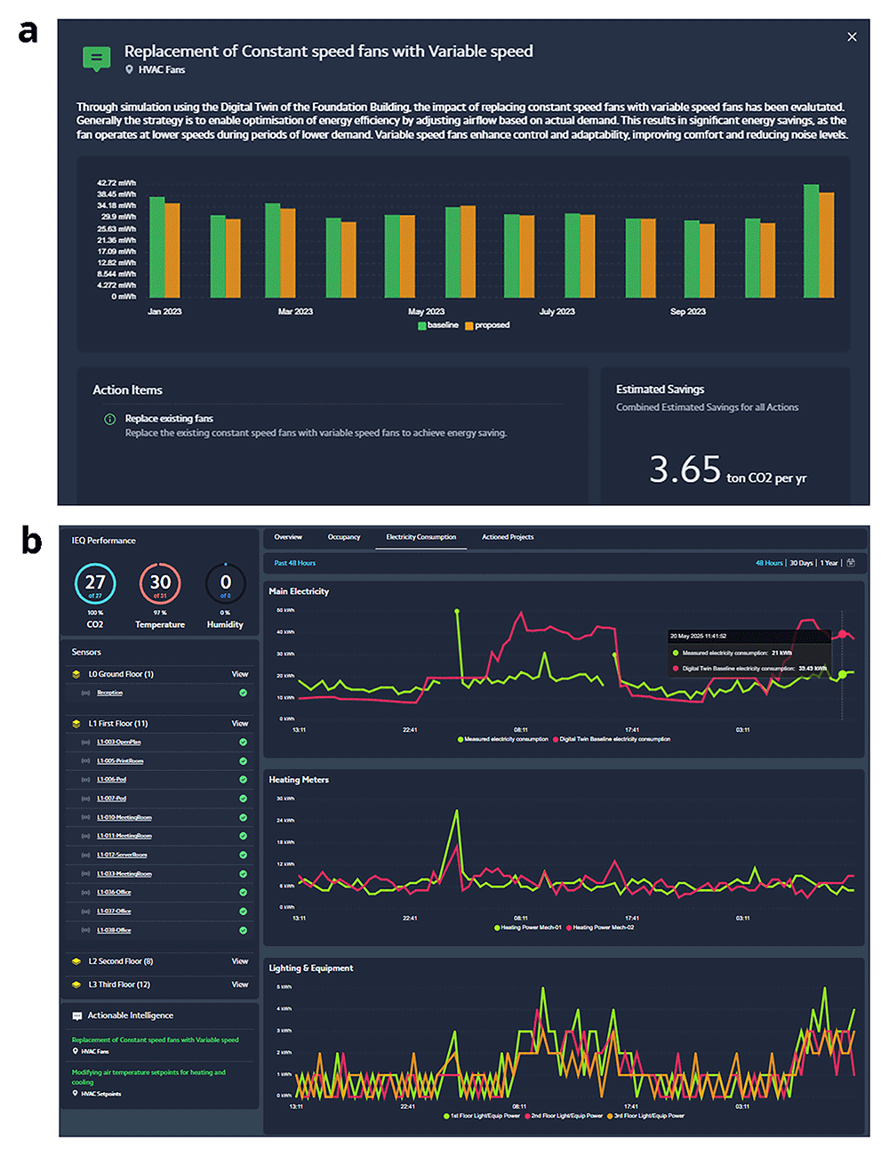Click the sensor icon beside L1-012-ServerRoom
Screen dimensions: 889x1156
(85, 855)
